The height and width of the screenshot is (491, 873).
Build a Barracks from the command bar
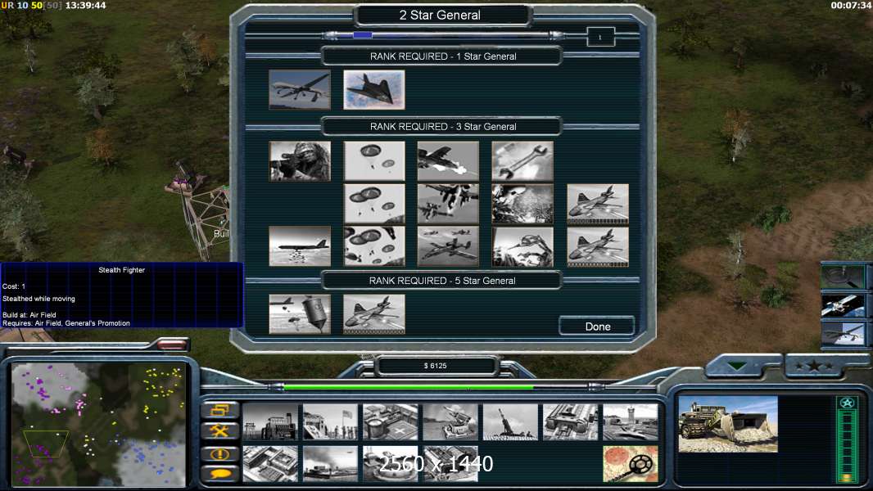pos(330,422)
